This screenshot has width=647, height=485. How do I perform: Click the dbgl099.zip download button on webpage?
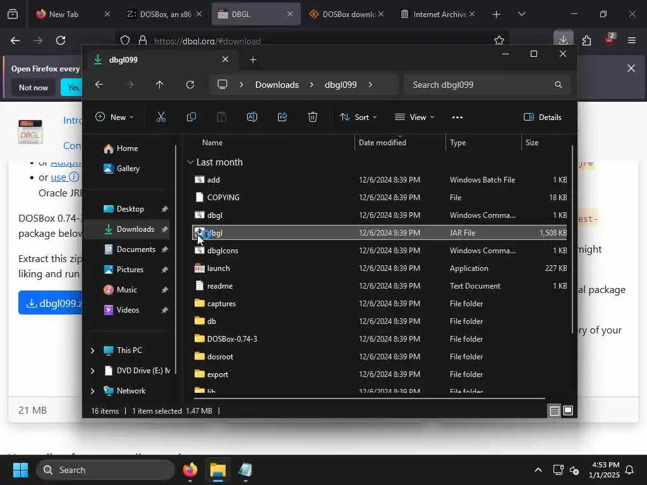[x=51, y=303]
